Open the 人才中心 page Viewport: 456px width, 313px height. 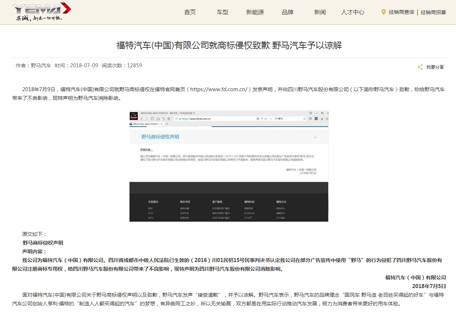point(353,12)
